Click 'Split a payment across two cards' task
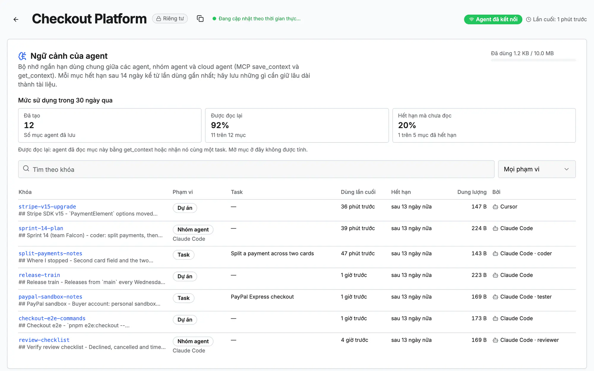 tap(272, 253)
